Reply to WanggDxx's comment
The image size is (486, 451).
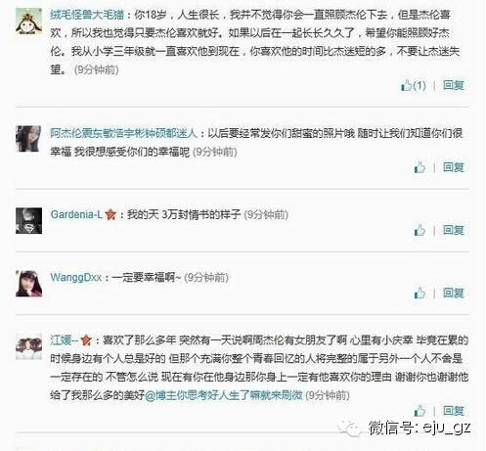(454, 293)
